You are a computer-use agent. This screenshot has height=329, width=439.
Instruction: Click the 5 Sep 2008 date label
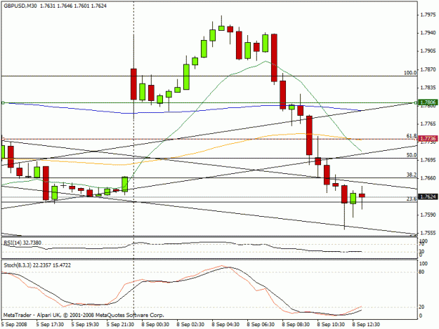pyautogui.click(x=14, y=324)
